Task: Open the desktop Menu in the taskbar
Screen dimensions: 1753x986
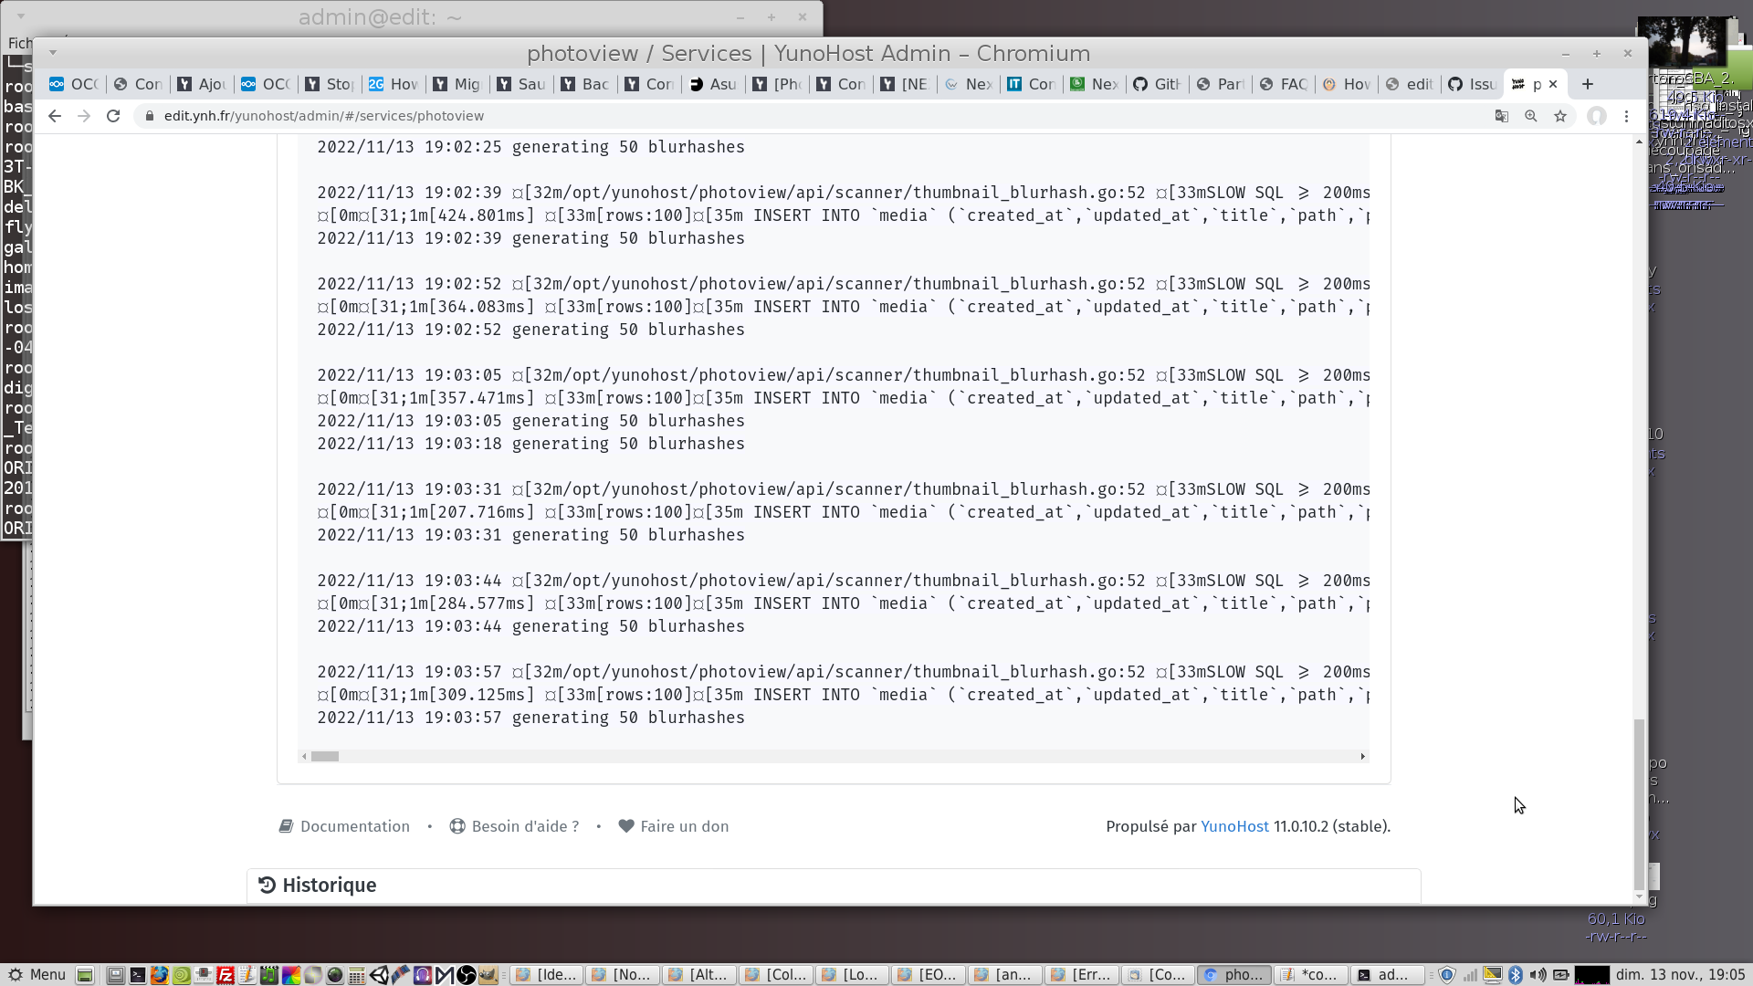Action: tap(37, 974)
